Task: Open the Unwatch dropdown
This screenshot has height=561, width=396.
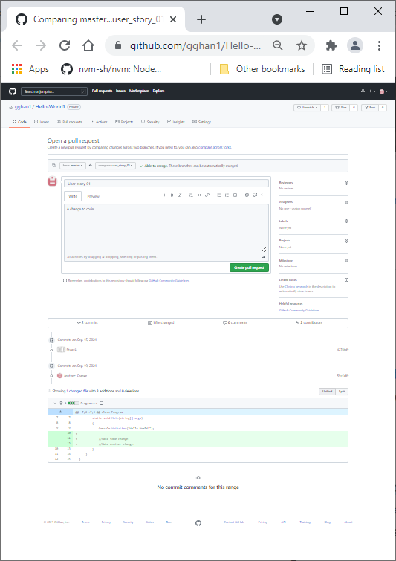Action: tap(307, 107)
